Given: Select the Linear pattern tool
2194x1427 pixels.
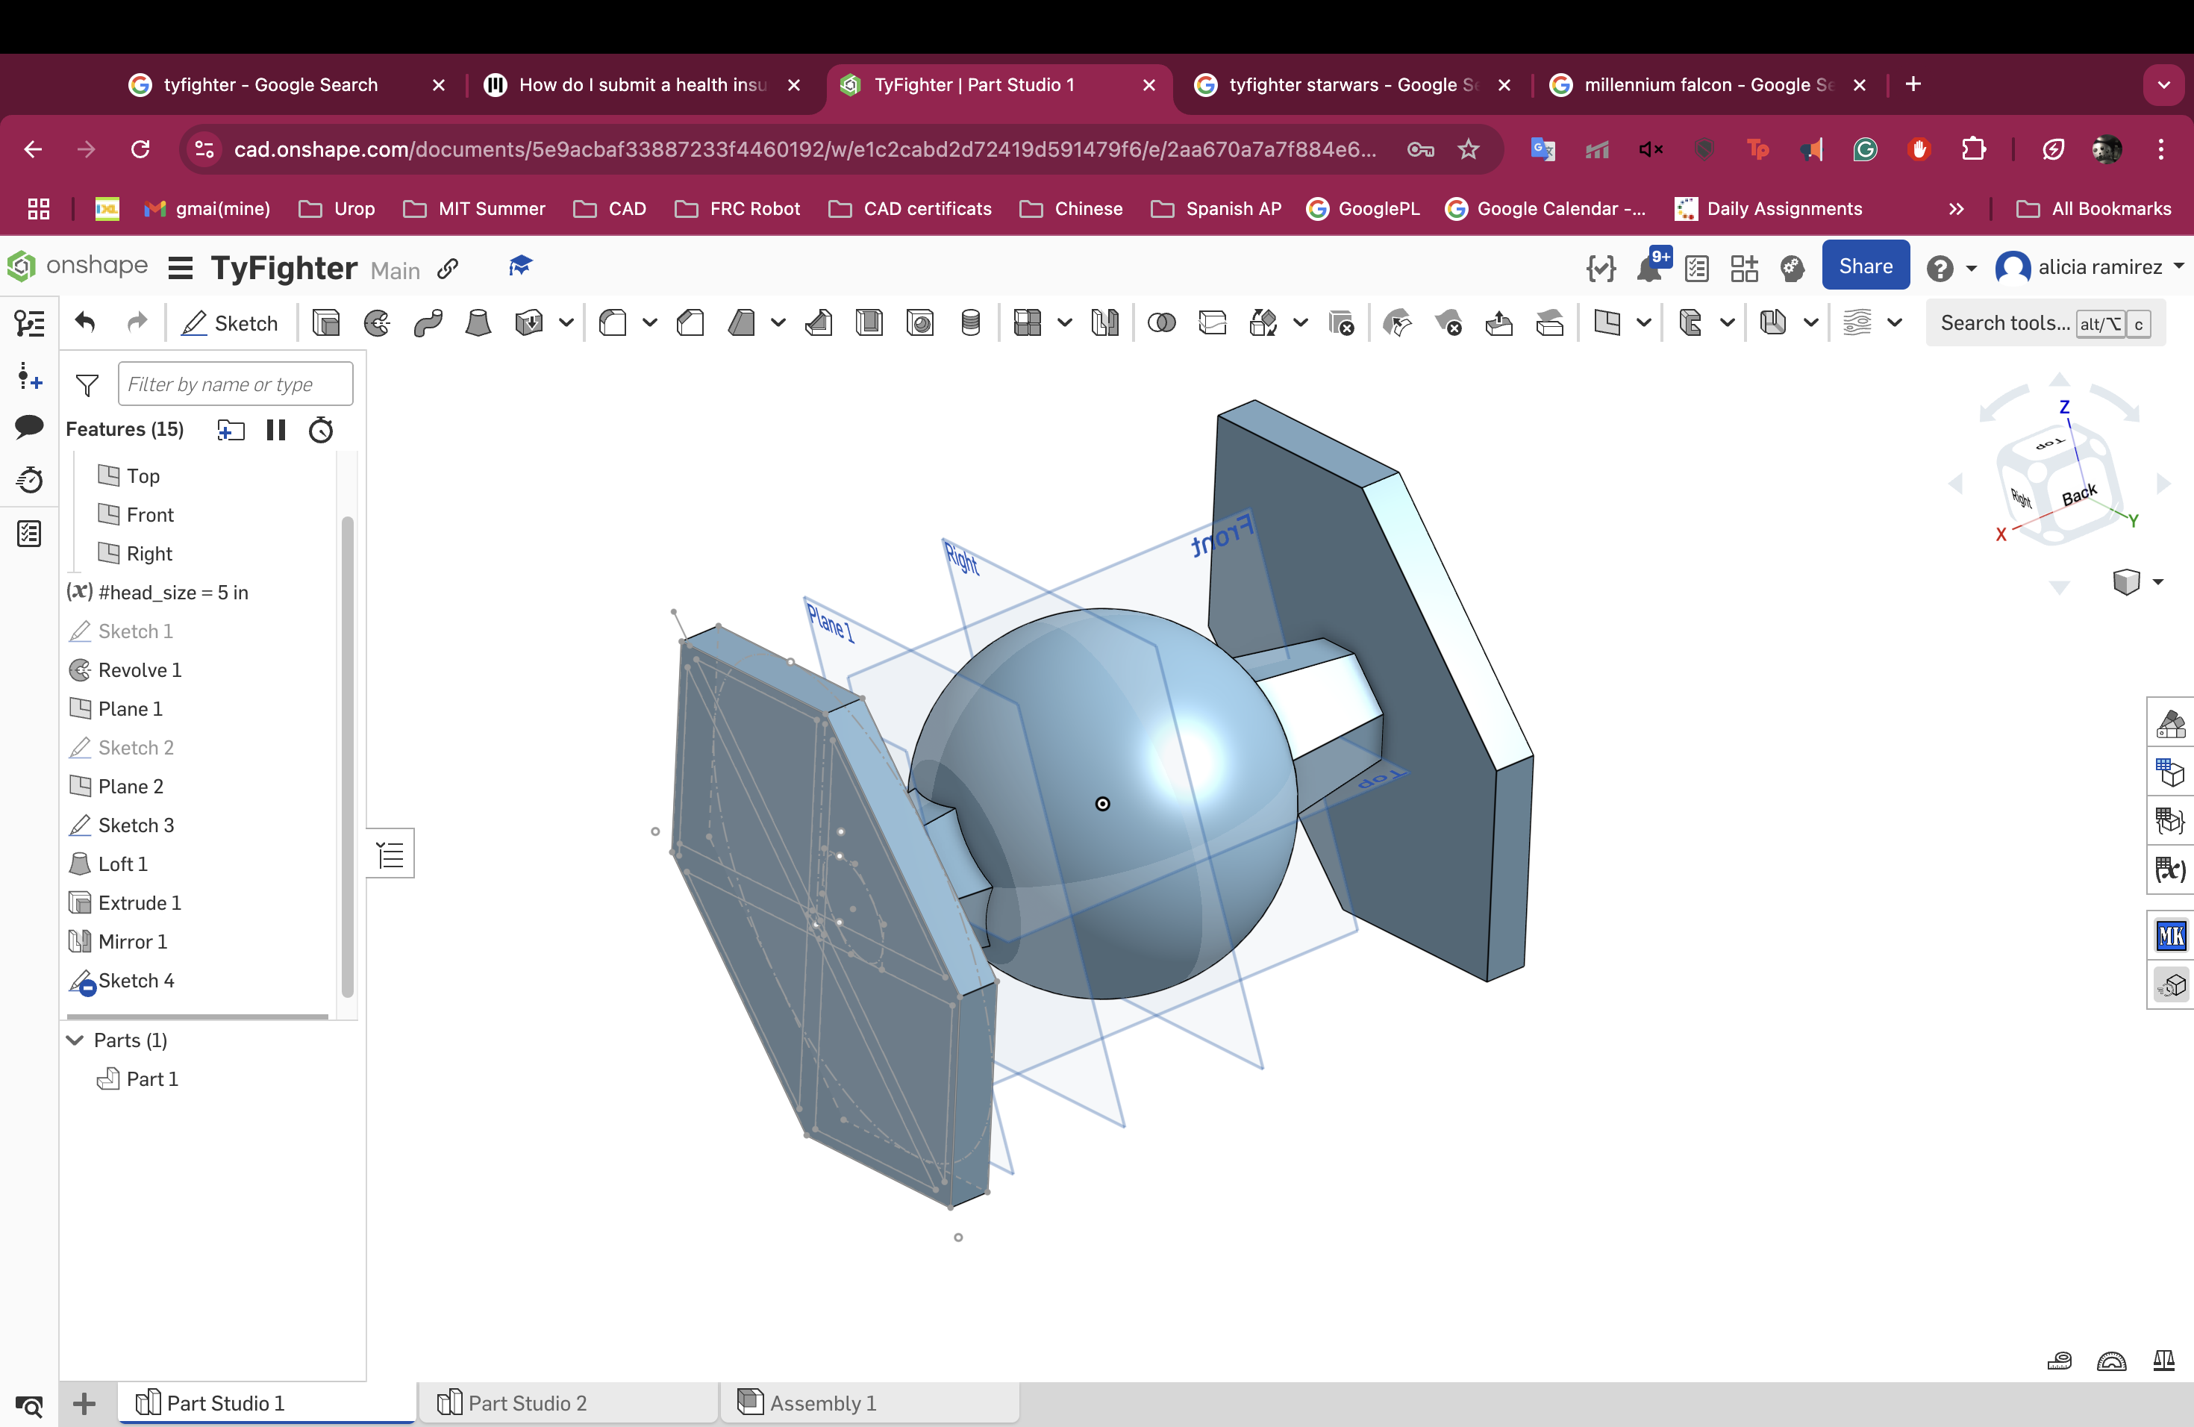Looking at the screenshot, I should click(1028, 324).
